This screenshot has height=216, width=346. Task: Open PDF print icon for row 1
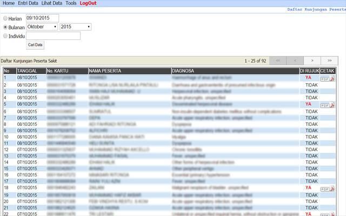coord(328,78)
